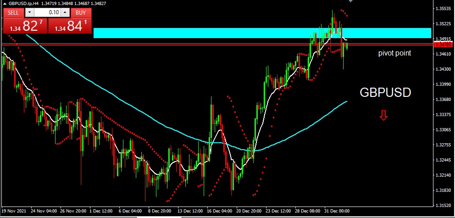Viewport: 455px width, 218px height.
Task: Click the 26 Nov 20:00 time label
Action: [x=73, y=211]
